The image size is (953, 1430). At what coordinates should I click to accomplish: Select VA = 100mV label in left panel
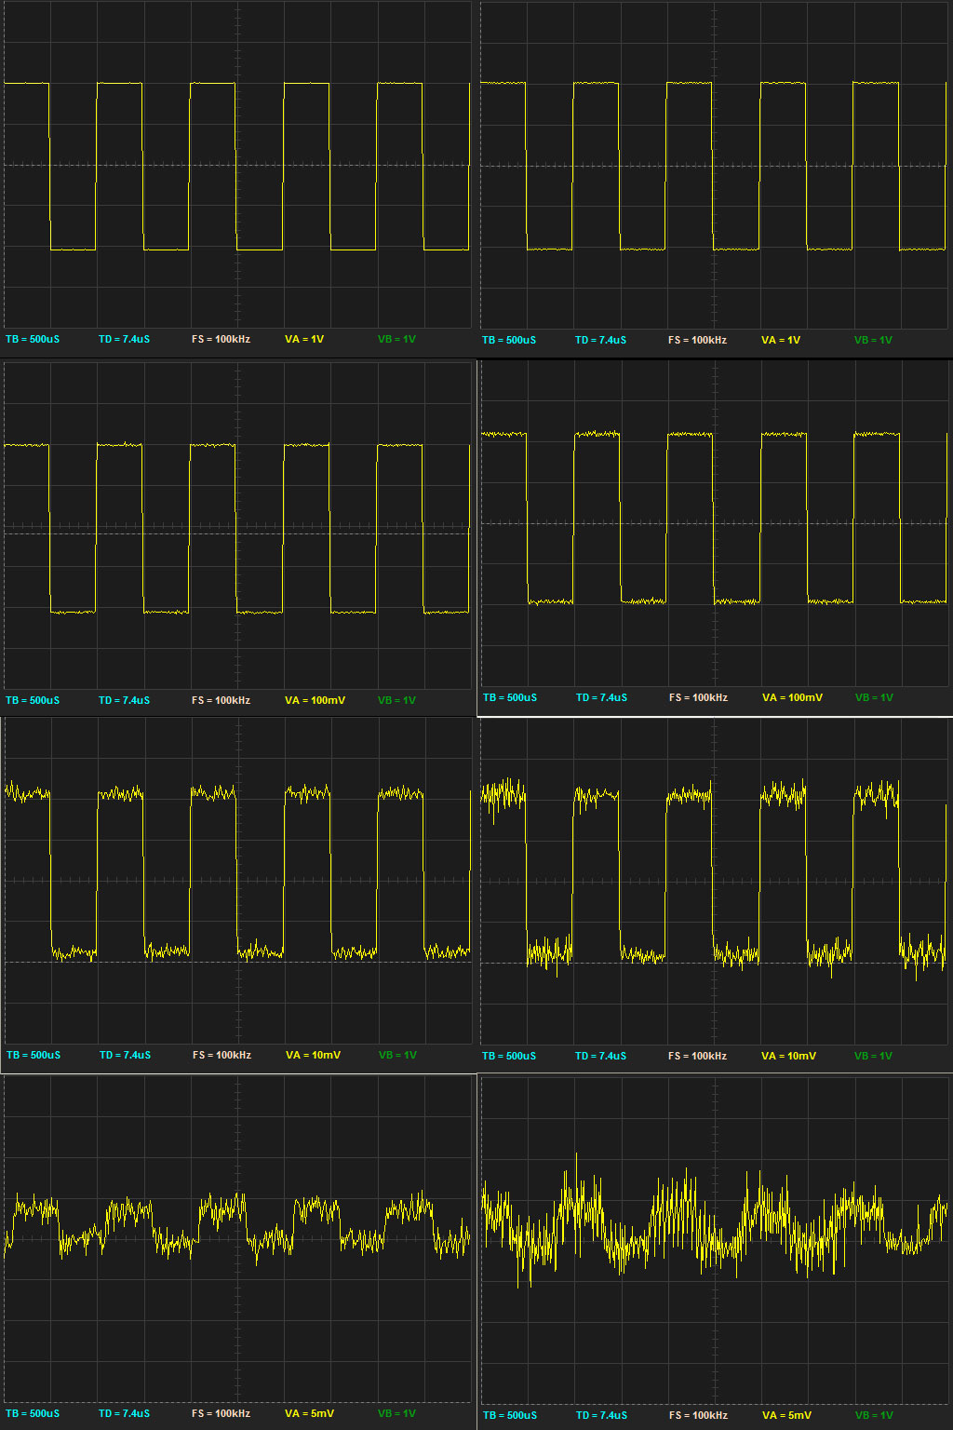click(315, 700)
